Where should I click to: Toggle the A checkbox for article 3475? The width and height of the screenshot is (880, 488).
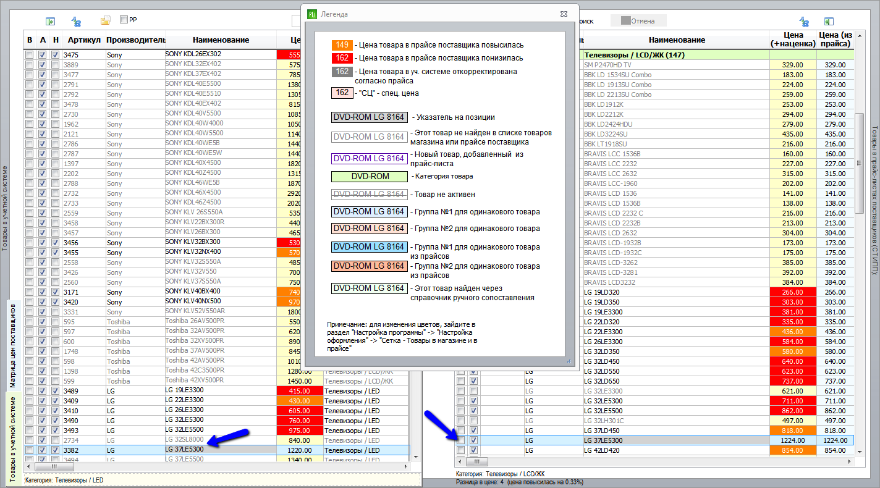click(42, 54)
